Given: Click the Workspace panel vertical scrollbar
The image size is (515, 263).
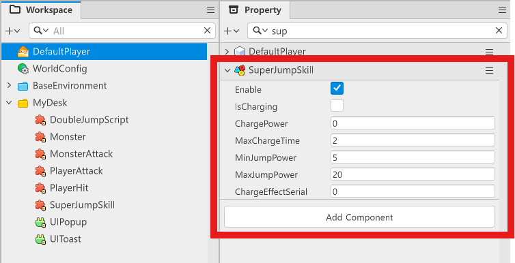Looking at the screenshot, I should (213, 153).
